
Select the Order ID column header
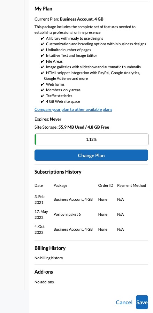pos(106,185)
